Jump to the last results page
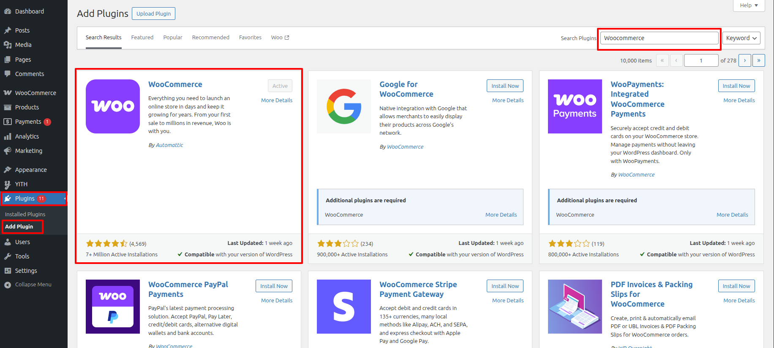The height and width of the screenshot is (348, 774). (x=759, y=60)
